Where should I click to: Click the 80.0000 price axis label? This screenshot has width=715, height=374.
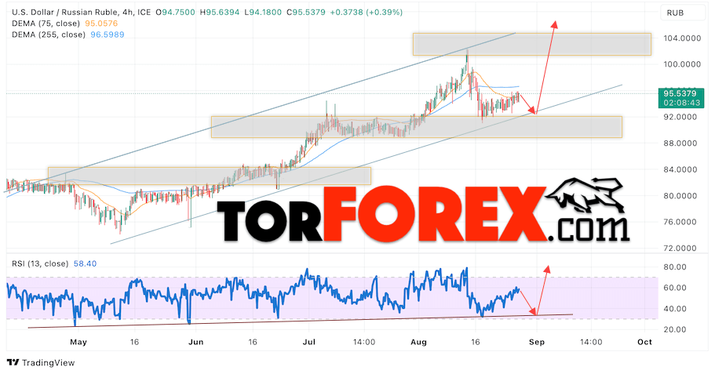680,196
